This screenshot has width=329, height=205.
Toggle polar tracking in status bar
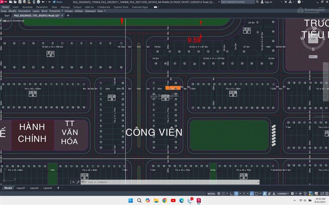click(236, 194)
